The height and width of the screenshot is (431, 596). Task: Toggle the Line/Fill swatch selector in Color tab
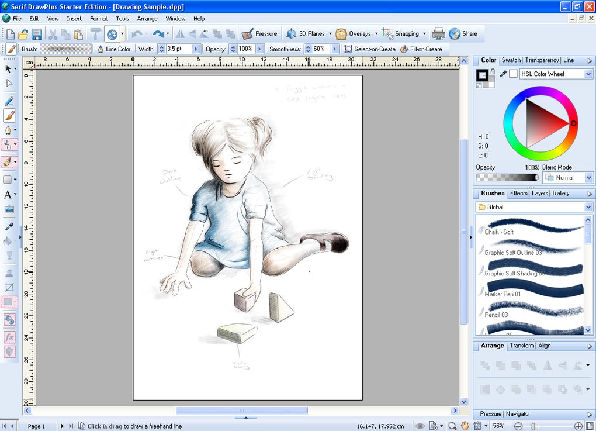[x=483, y=75]
